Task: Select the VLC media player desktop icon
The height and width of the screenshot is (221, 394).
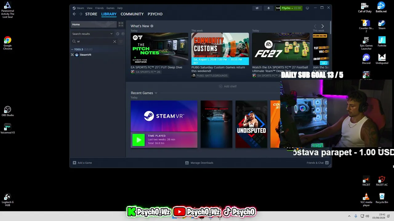Action: (x=366, y=200)
